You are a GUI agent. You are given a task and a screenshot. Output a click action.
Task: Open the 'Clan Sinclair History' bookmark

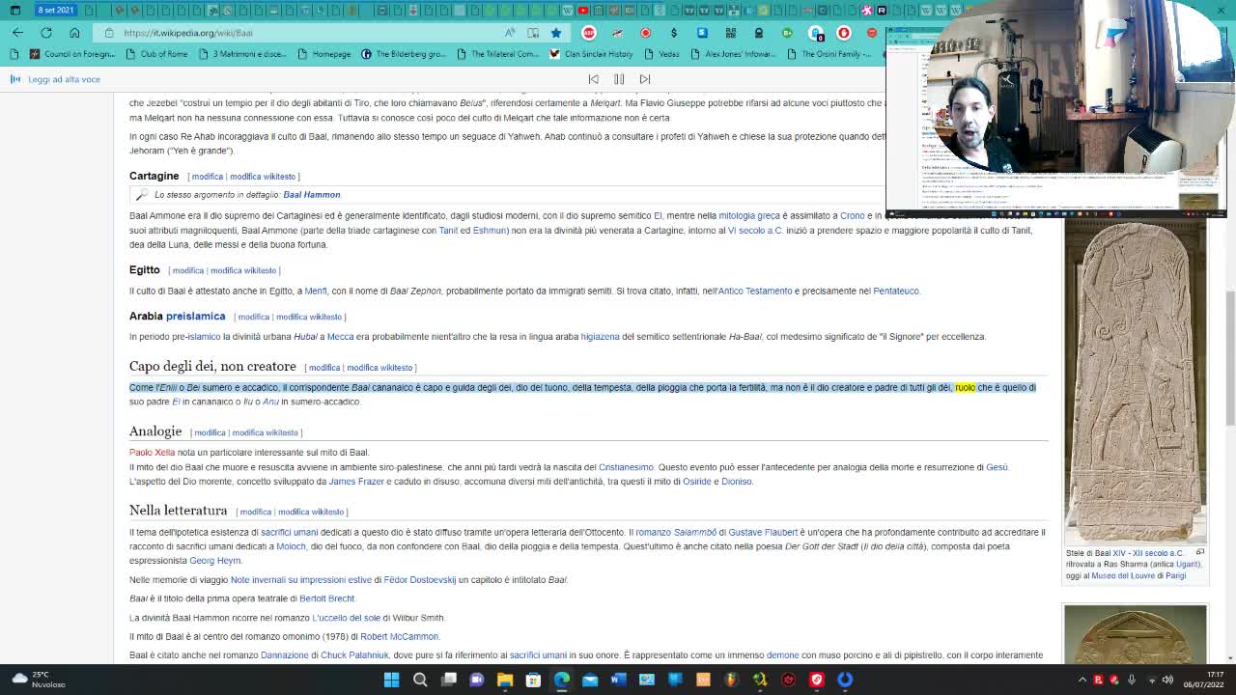coord(591,54)
